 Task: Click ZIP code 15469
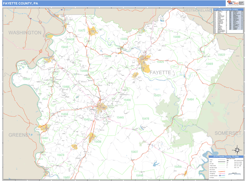coord(210,64)
